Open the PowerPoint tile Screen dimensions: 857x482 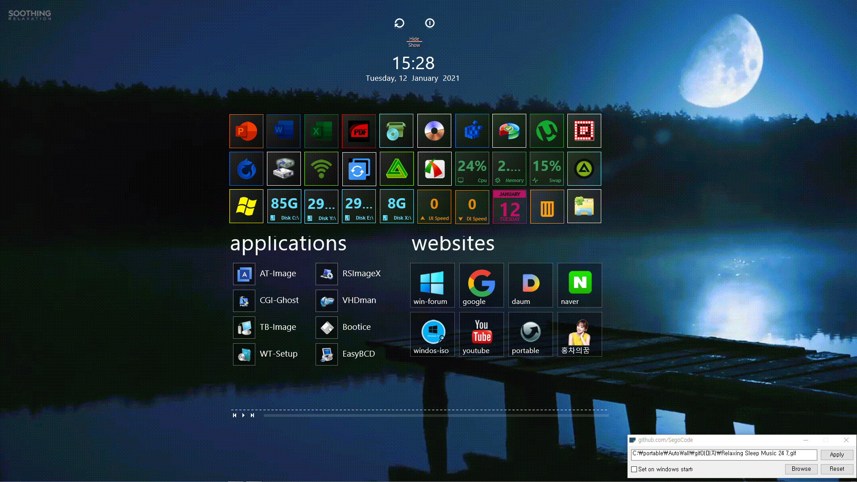246,131
